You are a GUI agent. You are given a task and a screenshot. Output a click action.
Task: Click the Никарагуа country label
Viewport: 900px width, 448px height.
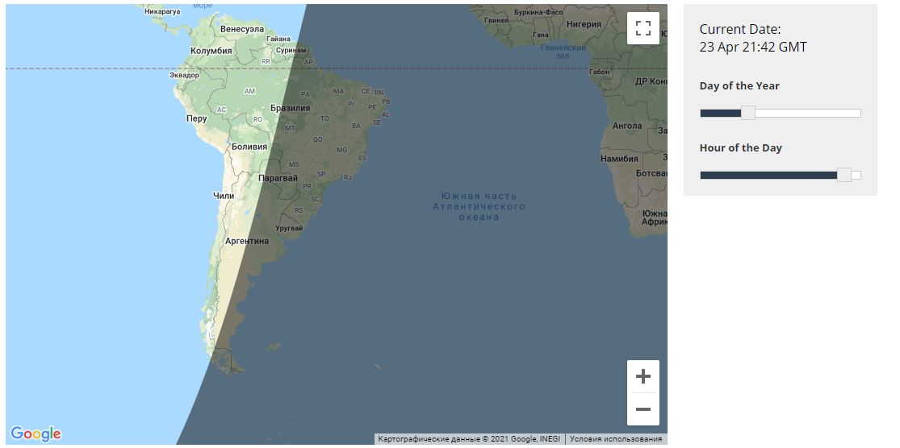[162, 11]
